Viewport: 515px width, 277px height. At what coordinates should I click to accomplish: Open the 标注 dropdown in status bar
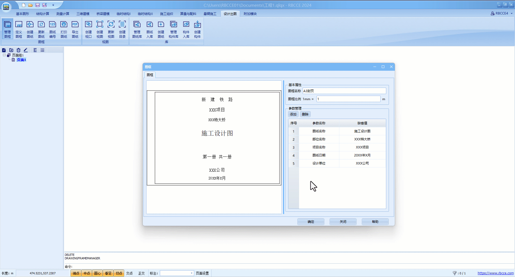tap(192, 273)
